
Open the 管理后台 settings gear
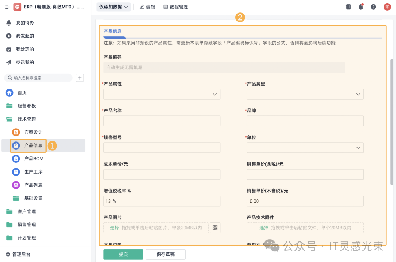[8, 254]
